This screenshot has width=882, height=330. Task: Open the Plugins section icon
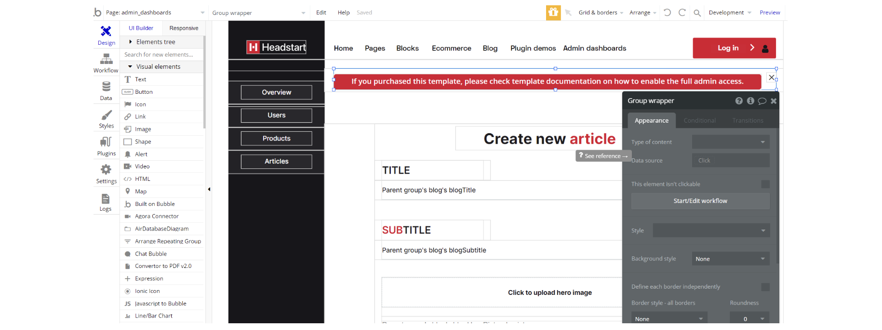point(106,142)
